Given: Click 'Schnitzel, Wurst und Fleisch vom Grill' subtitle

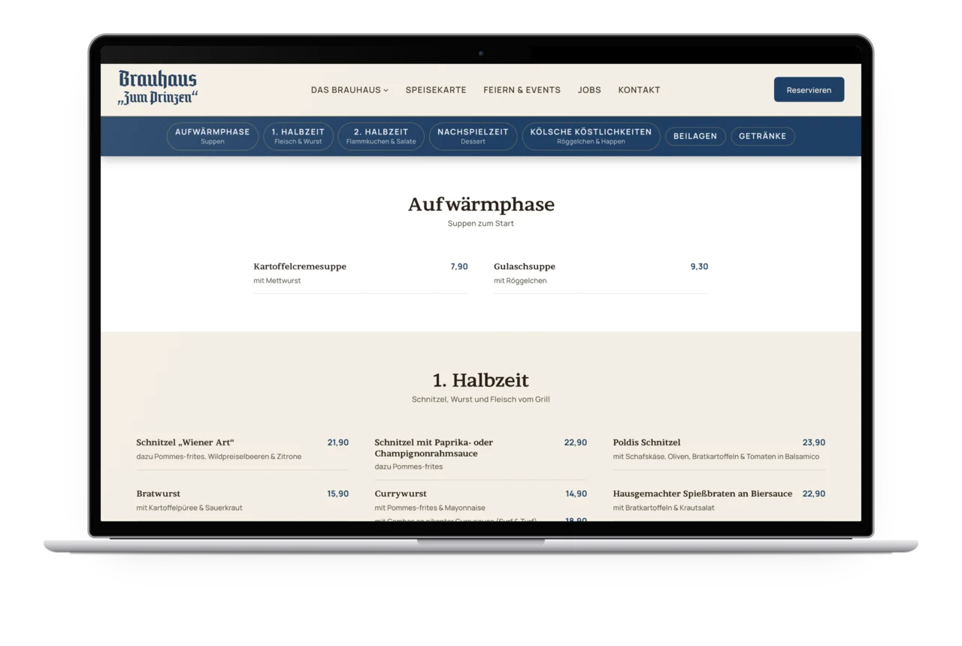Looking at the screenshot, I should (481, 400).
